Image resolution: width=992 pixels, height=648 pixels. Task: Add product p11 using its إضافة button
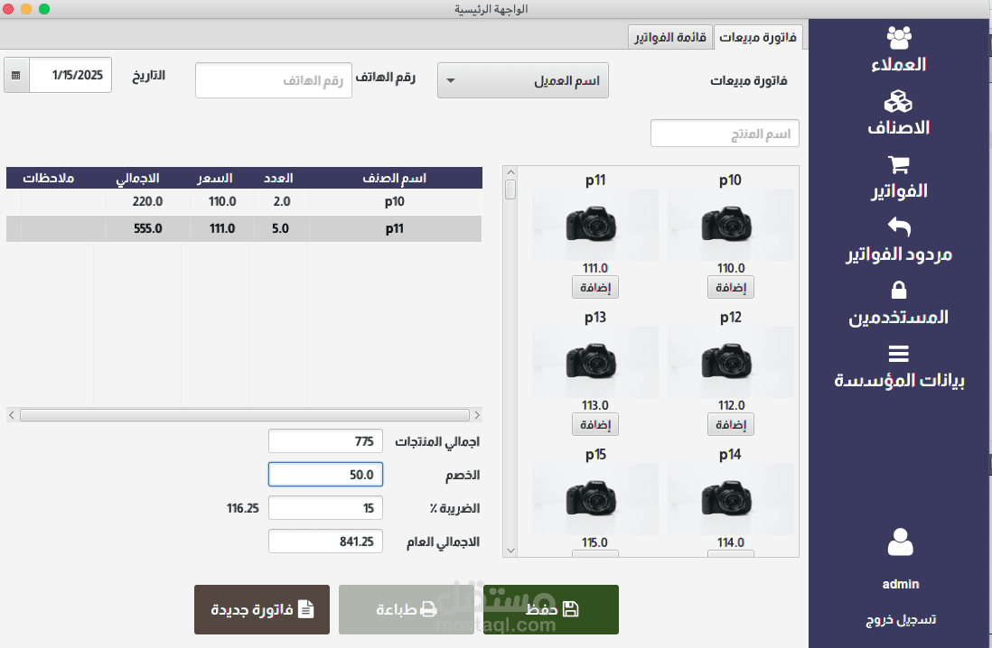point(594,287)
